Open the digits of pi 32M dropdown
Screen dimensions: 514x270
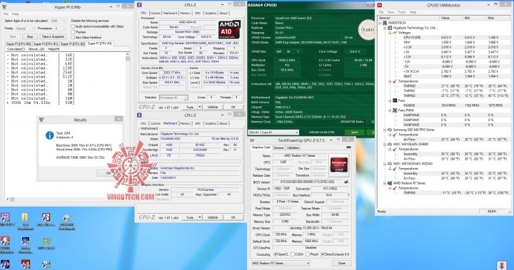[x=59, y=21]
